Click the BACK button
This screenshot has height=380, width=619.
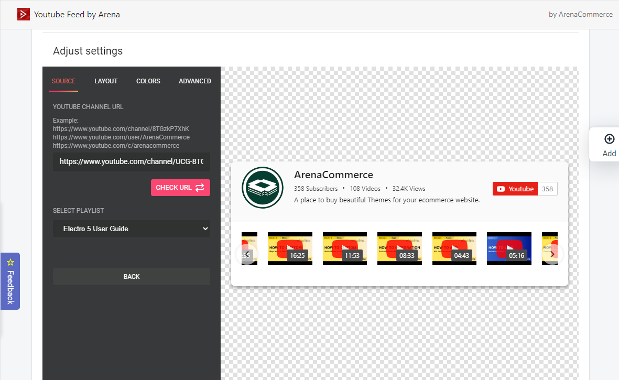click(x=132, y=277)
